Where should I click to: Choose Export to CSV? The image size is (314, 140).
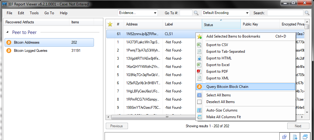coord(246,45)
